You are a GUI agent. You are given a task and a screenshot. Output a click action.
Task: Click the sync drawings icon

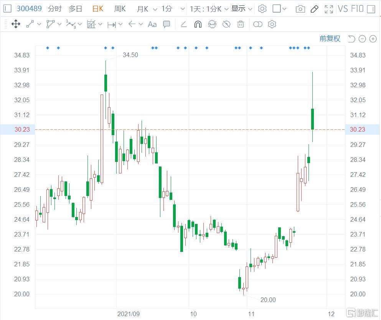coord(212,24)
